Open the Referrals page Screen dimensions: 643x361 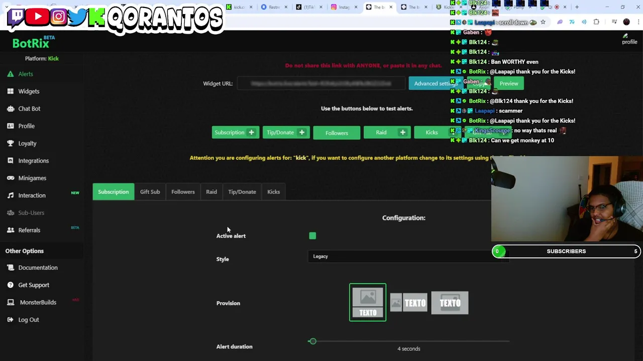(29, 230)
